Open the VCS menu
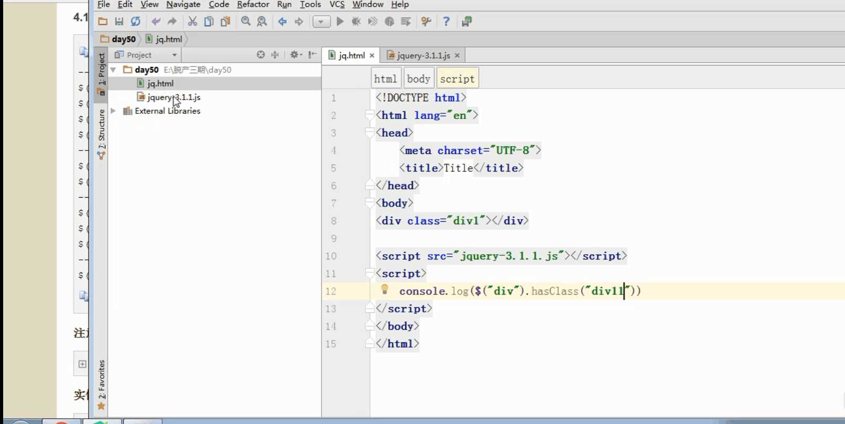The image size is (845, 424). click(x=337, y=4)
